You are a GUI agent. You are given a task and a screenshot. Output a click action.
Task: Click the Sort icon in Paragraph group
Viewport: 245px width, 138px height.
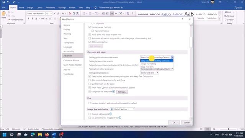click(128, 14)
